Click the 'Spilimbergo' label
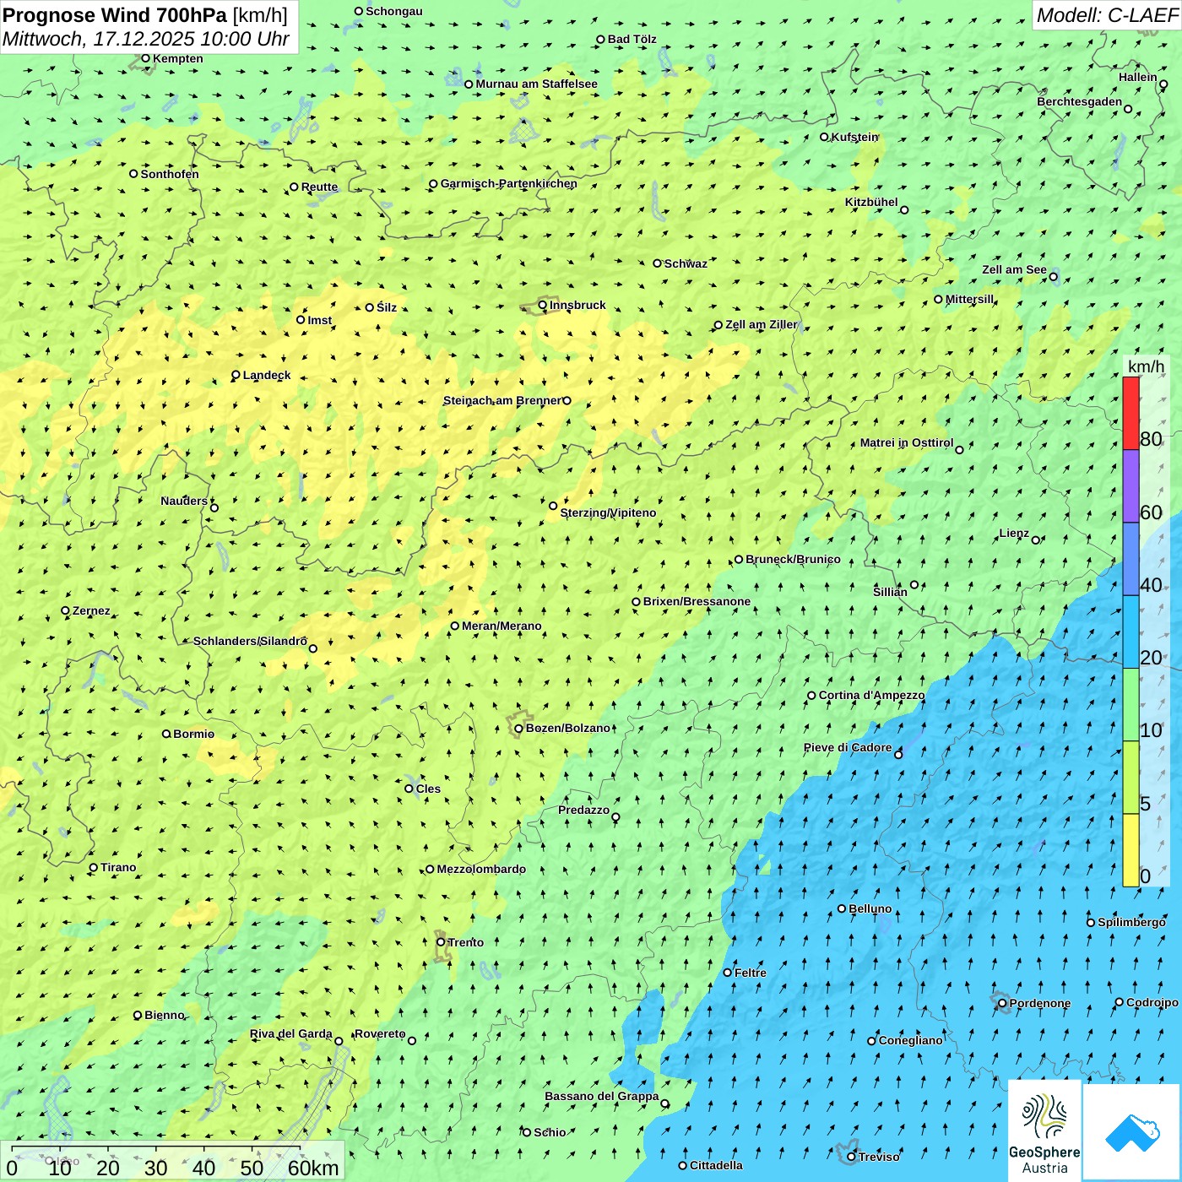 pyautogui.click(x=1131, y=922)
